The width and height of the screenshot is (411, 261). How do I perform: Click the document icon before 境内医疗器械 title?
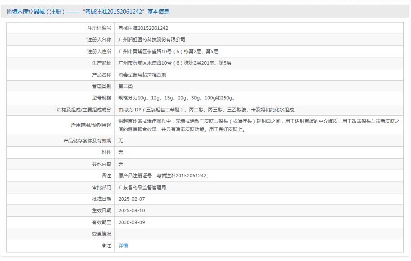pos(9,12)
